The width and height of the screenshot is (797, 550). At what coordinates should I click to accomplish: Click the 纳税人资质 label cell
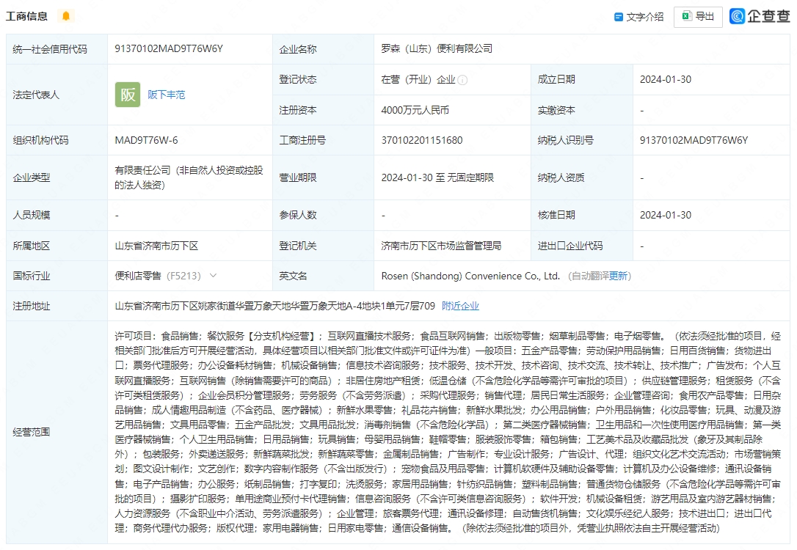pos(582,177)
